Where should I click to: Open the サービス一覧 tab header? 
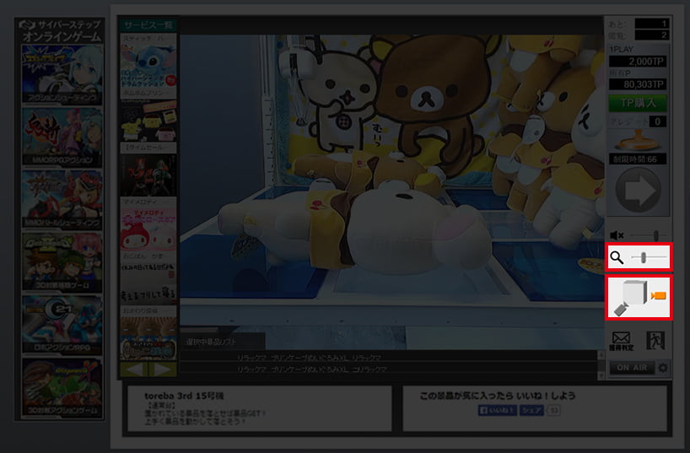(x=148, y=25)
